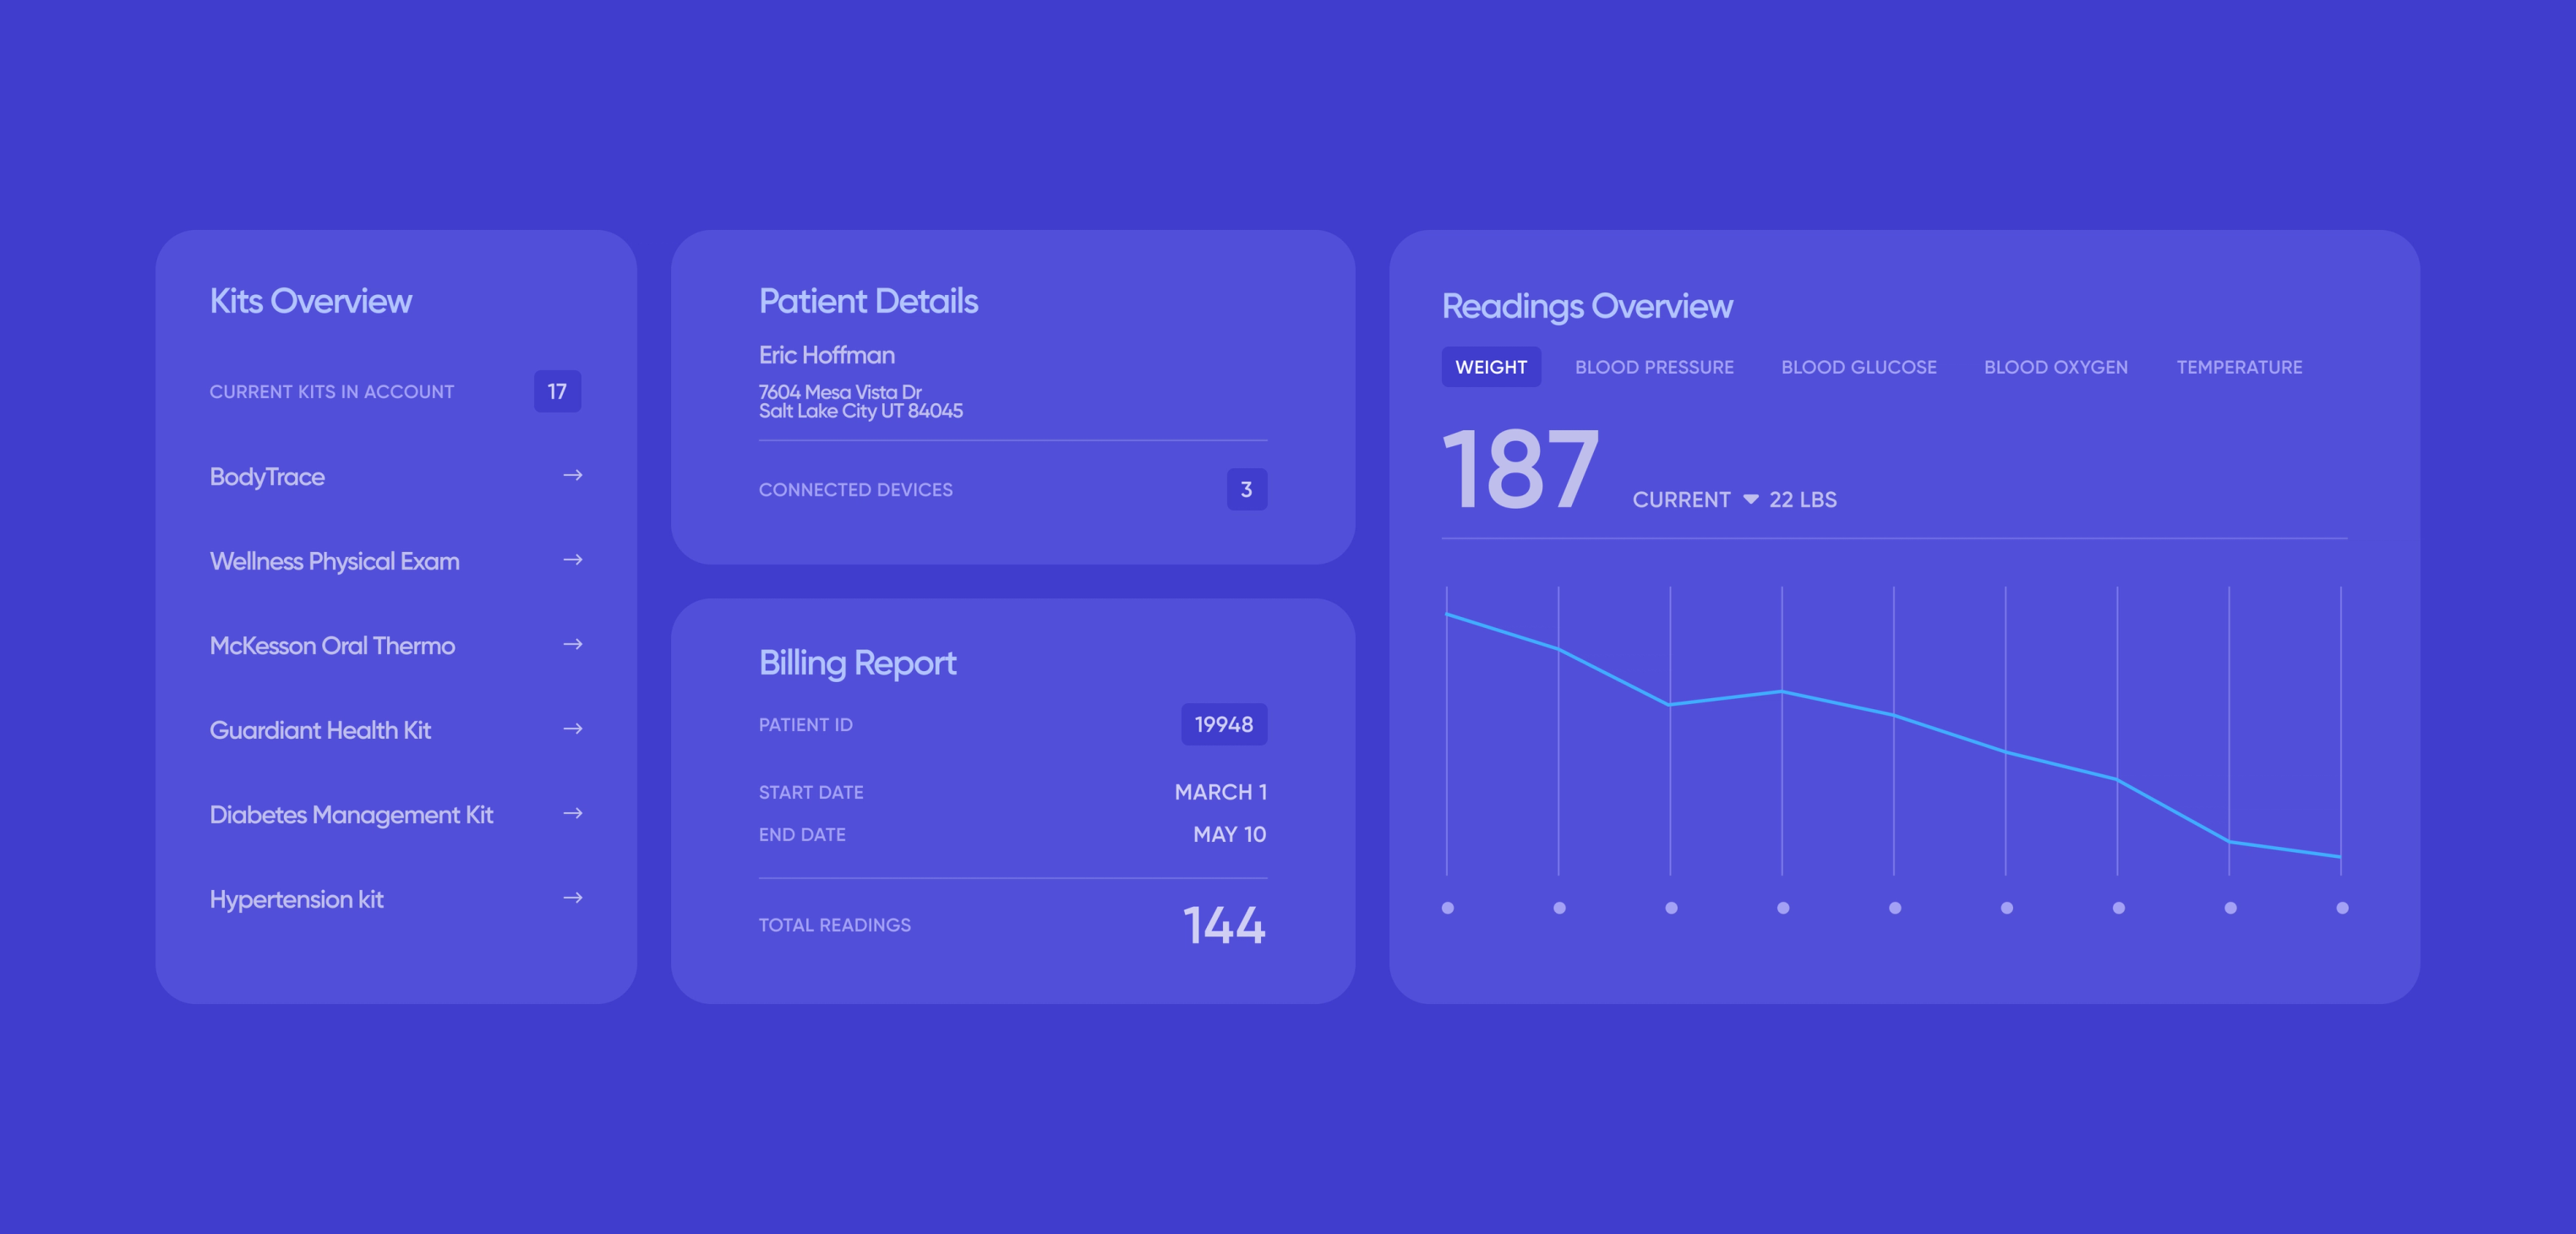Open the BodyTrace kit link

tap(267, 477)
